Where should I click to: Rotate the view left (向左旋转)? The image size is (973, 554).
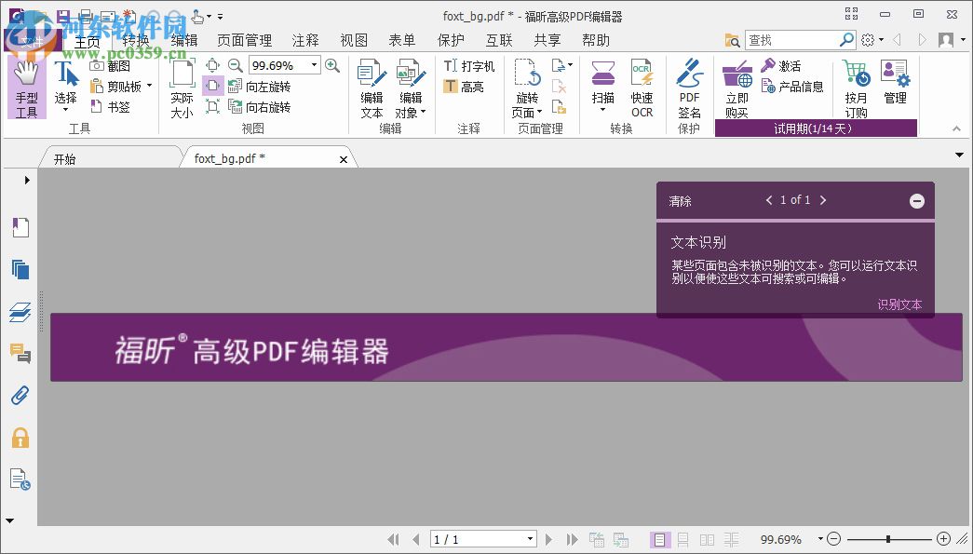point(267,85)
